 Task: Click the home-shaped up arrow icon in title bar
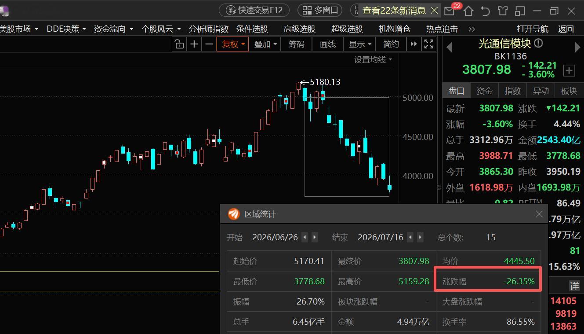(x=468, y=11)
